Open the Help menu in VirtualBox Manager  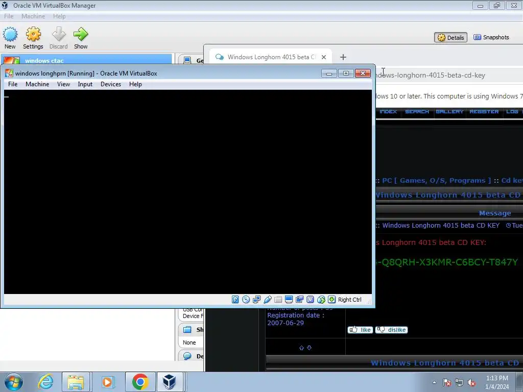[59, 16]
